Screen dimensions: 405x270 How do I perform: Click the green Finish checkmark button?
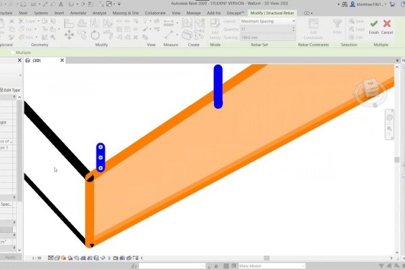pyautogui.click(x=374, y=27)
